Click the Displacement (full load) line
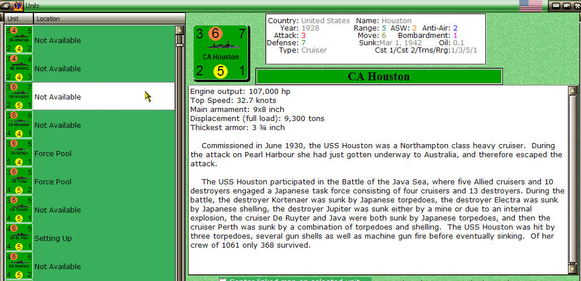Screen dimensions: 581x281 (257, 118)
